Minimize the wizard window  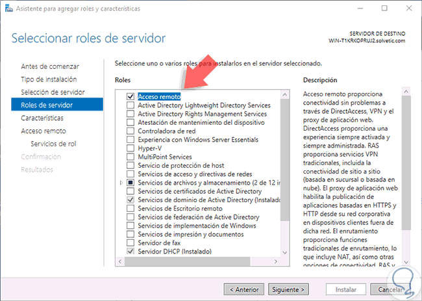[360, 8]
